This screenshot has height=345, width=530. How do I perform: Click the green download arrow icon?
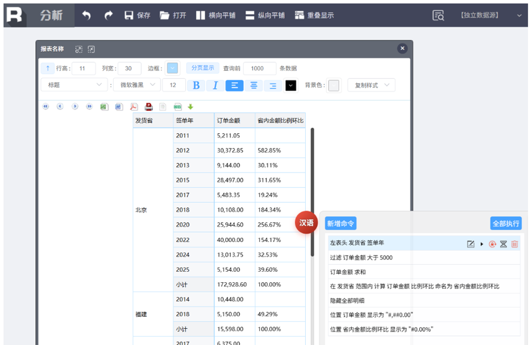click(x=191, y=107)
